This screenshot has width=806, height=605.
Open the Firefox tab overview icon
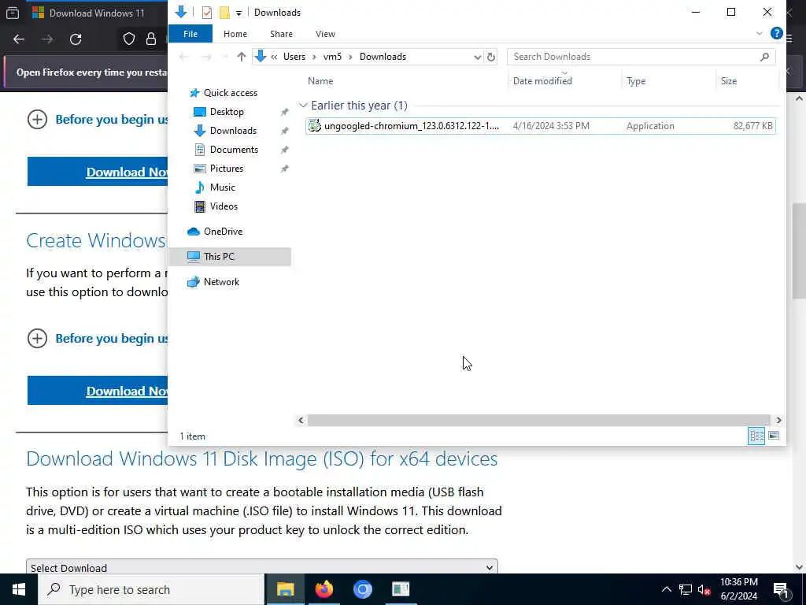tap(13, 13)
